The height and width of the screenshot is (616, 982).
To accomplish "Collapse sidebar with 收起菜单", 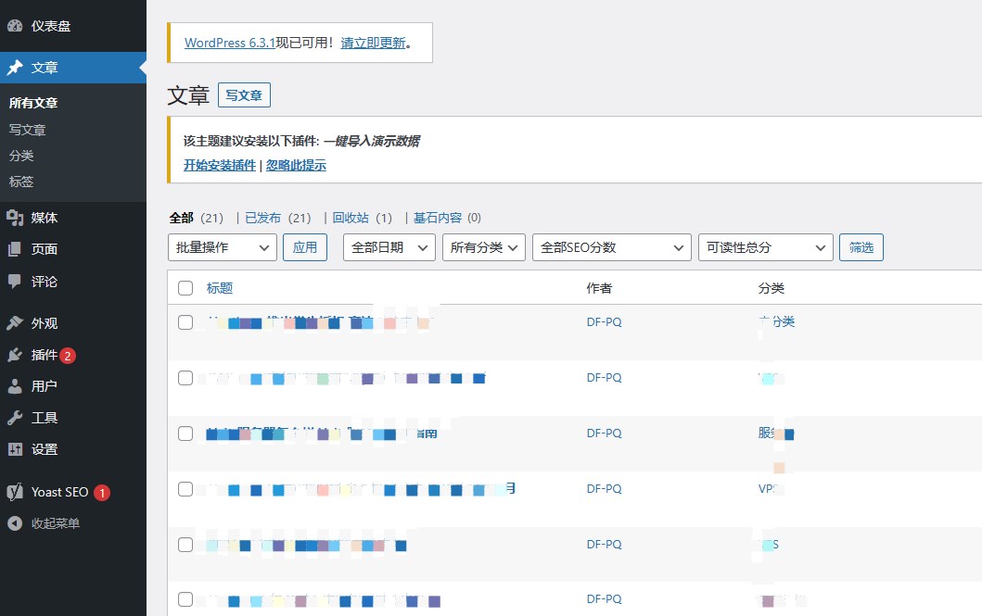I will click(x=55, y=523).
